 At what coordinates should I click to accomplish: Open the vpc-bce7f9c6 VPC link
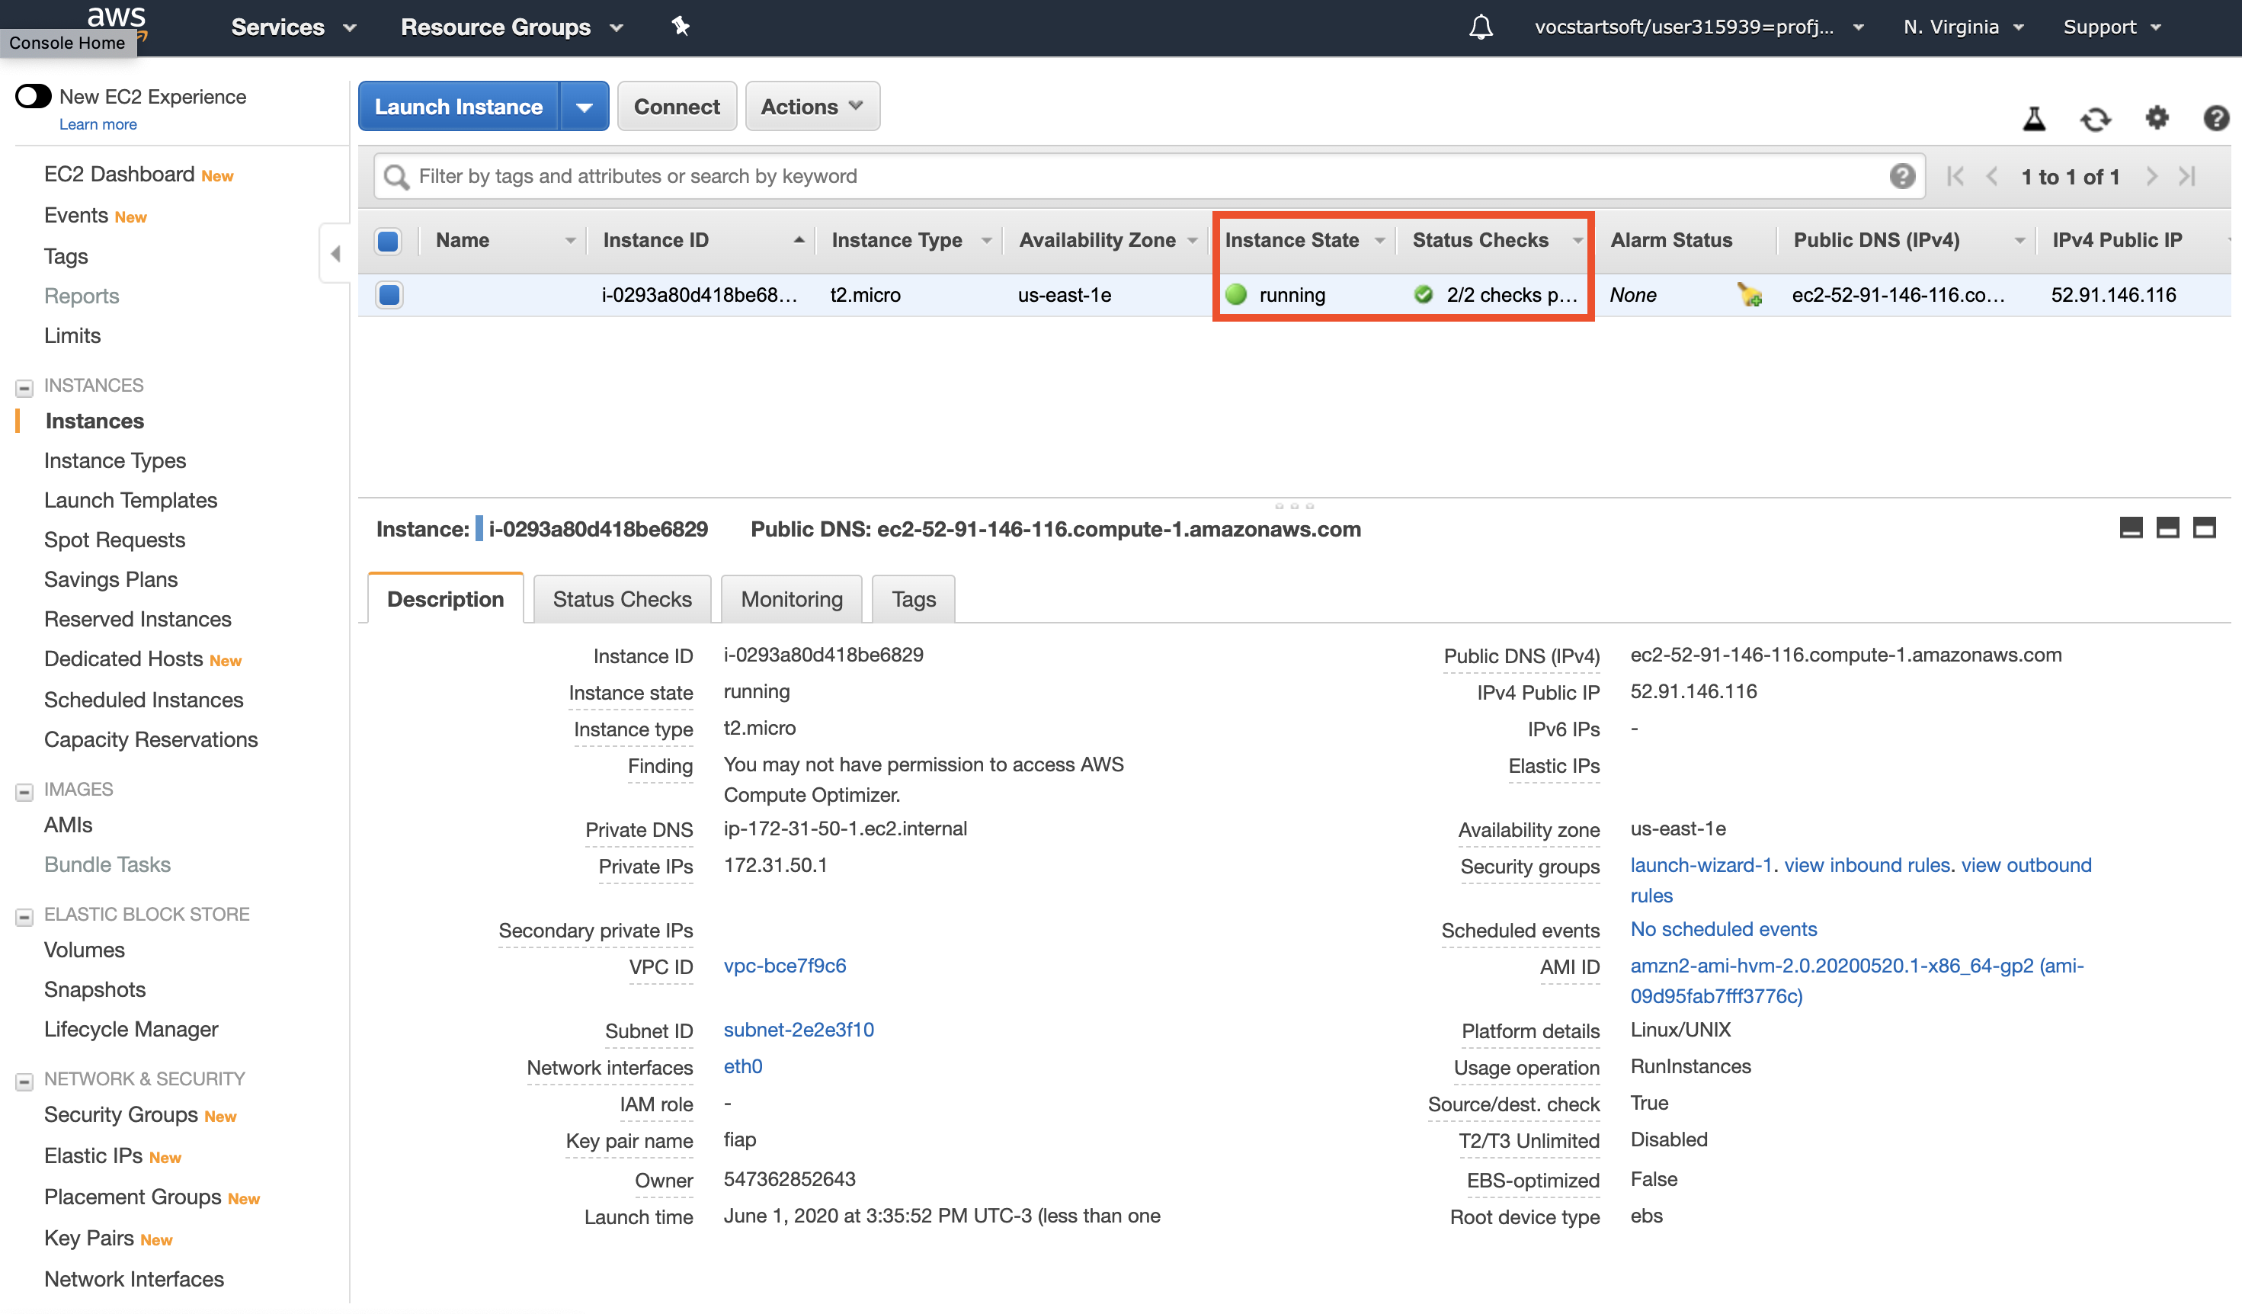coord(783,966)
